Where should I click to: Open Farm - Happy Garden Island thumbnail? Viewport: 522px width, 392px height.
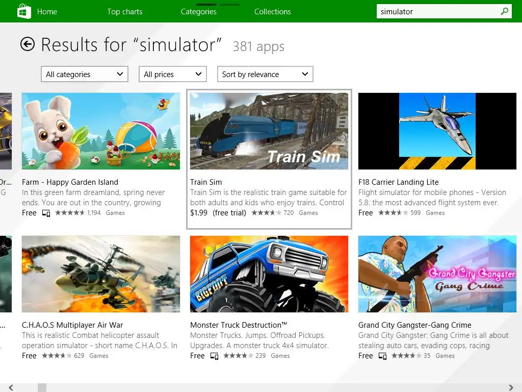pos(101,131)
